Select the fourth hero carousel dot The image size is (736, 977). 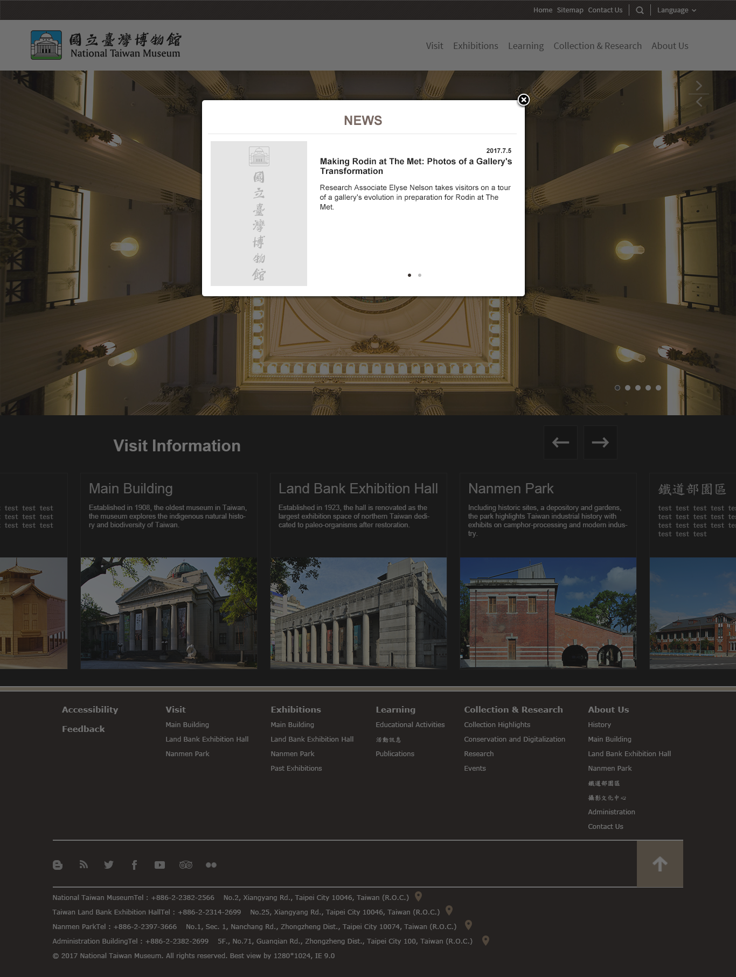click(648, 388)
